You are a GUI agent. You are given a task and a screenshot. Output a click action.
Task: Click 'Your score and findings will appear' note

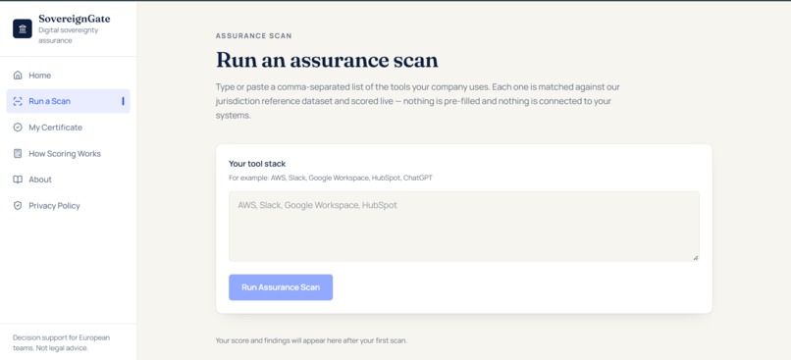pyautogui.click(x=311, y=340)
